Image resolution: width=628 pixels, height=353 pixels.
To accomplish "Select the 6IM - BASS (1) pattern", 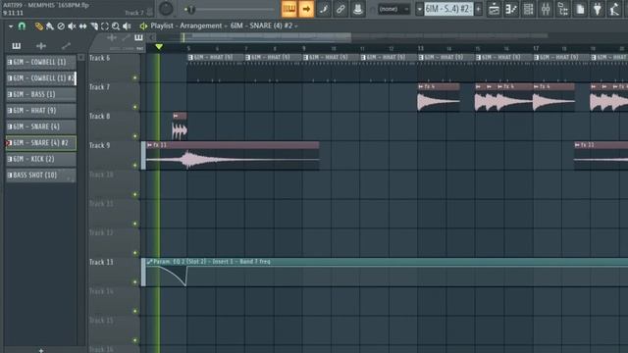I will tap(41, 94).
